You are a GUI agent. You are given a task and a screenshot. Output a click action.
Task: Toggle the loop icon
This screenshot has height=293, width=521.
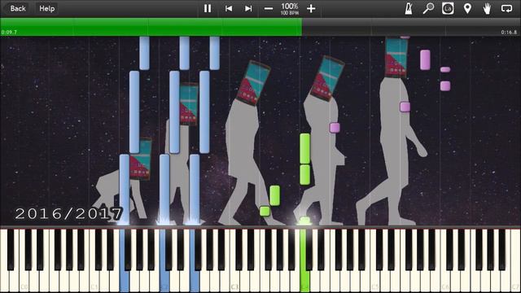coord(506,8)
